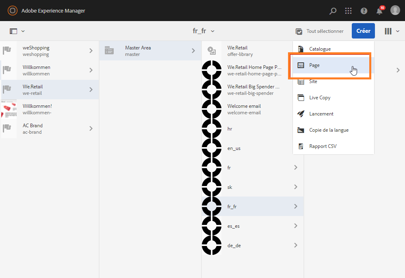Toggle the side rail panel icon
405x278 pixels.
coord(13,31)
